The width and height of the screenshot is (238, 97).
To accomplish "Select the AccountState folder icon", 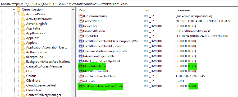I will [x=23, y=14].
